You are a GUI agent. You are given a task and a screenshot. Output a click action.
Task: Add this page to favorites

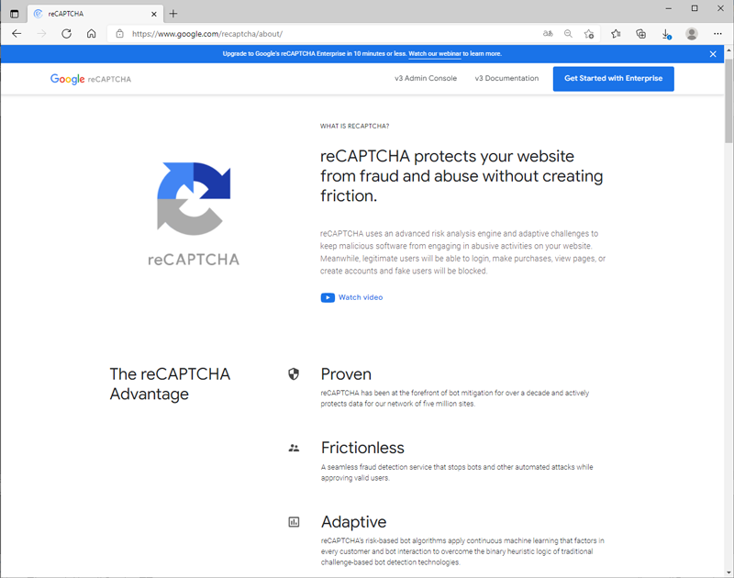pos(589,34)
